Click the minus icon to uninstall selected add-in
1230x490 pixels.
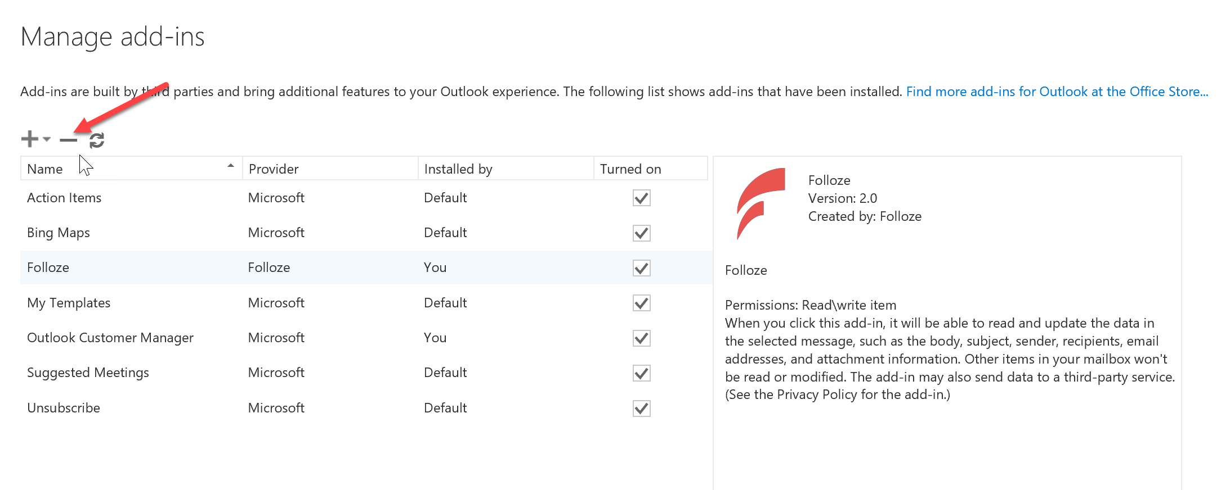click(x=68, y=140)
